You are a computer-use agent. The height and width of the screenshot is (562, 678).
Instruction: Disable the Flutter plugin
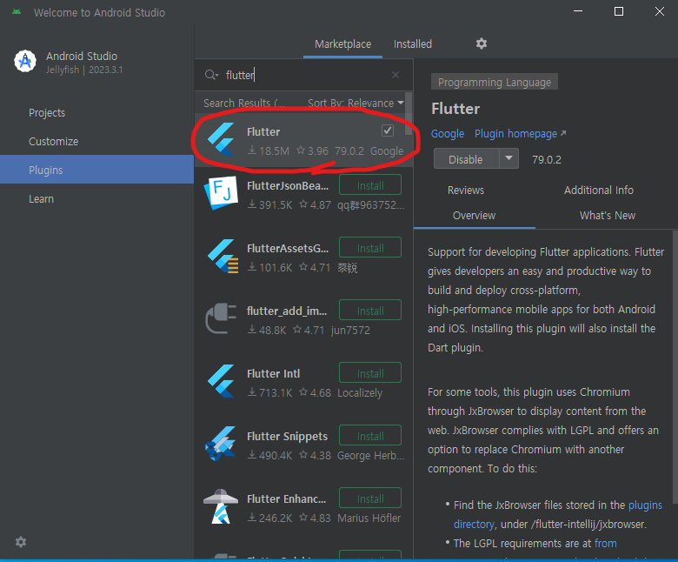[x=466, y=159]
